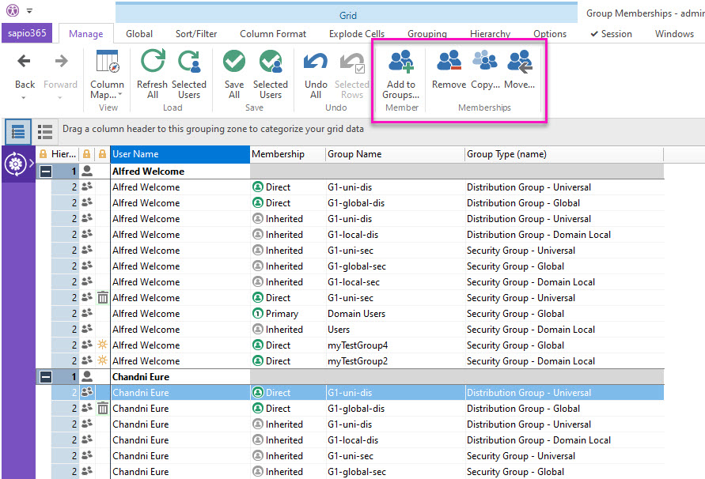The image size is (705, 479).
Task: Click the Forward navigation arrow
Action: (61, 61)
